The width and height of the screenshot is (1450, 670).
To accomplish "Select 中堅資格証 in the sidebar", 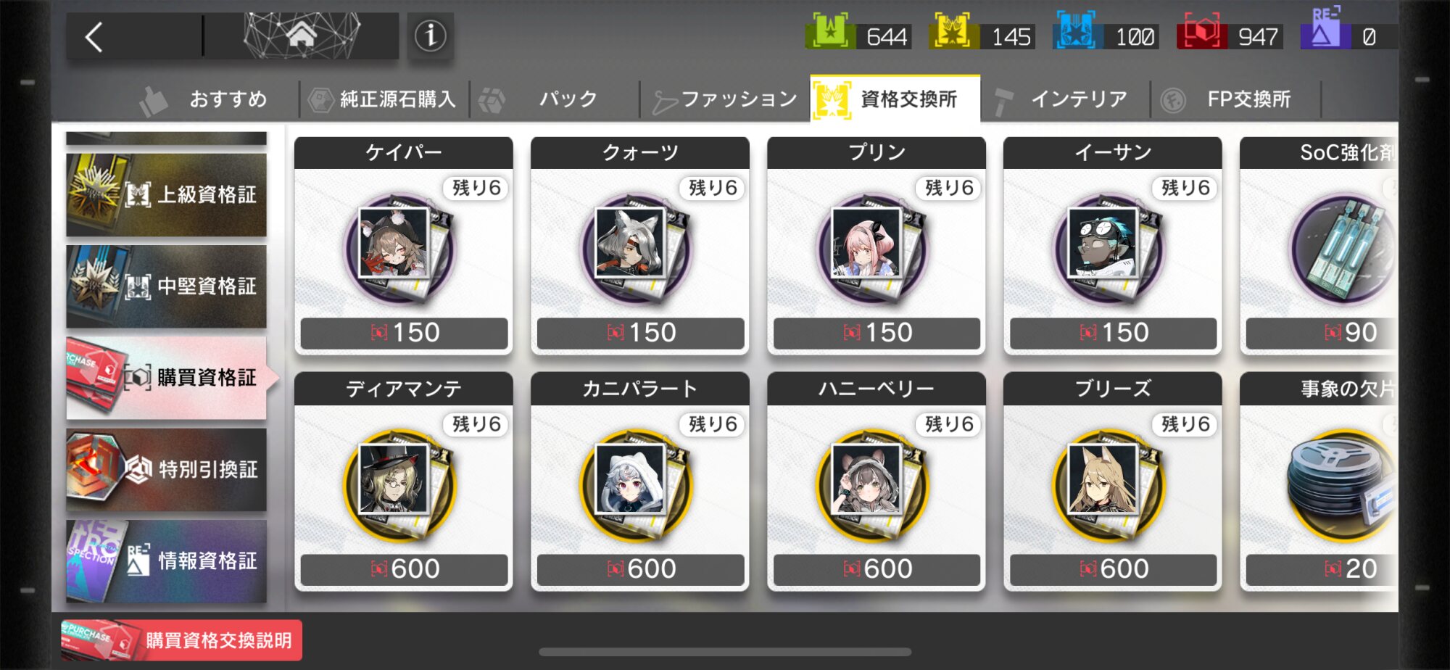I will [x=166, y=286].
